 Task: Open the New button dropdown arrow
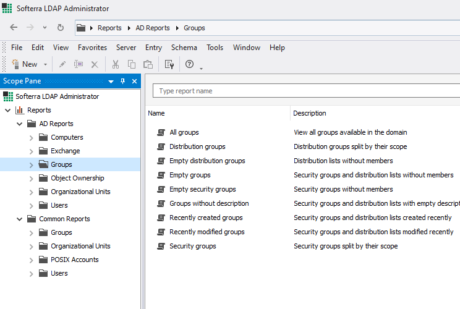pyautogui.click(x=45, y=64)
